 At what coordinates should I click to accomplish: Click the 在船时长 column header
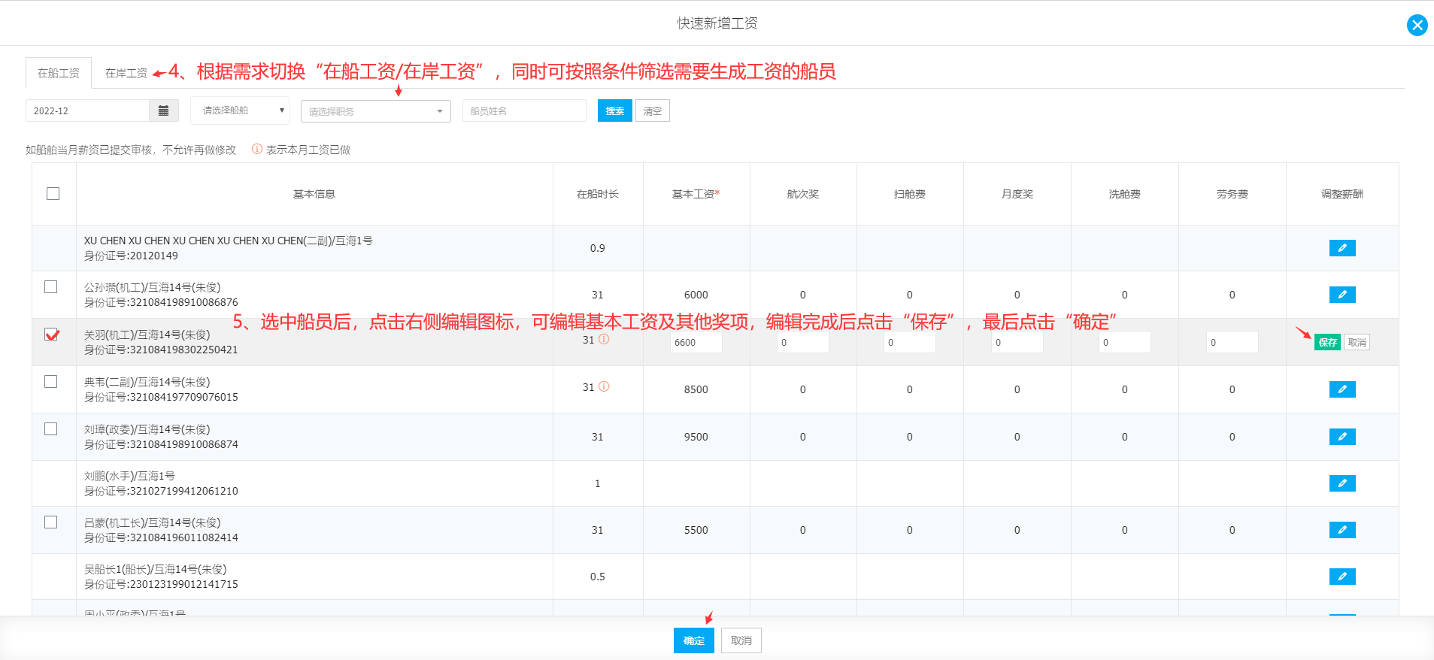tap(598, 194)
